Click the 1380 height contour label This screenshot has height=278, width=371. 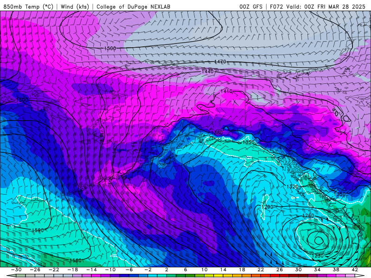point(217,133)
